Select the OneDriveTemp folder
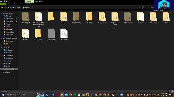 [x=77, y=18]
